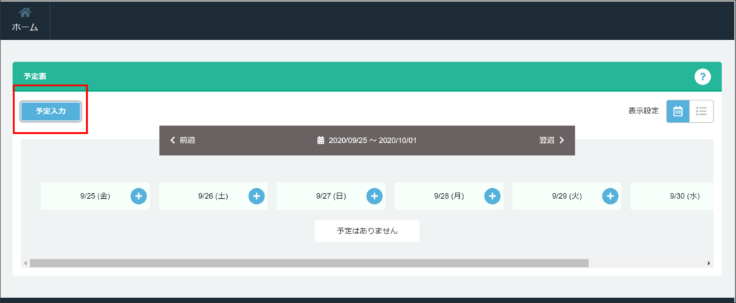
Task: Click the 予定表 panel title
Action: click(x=35, y=76)
